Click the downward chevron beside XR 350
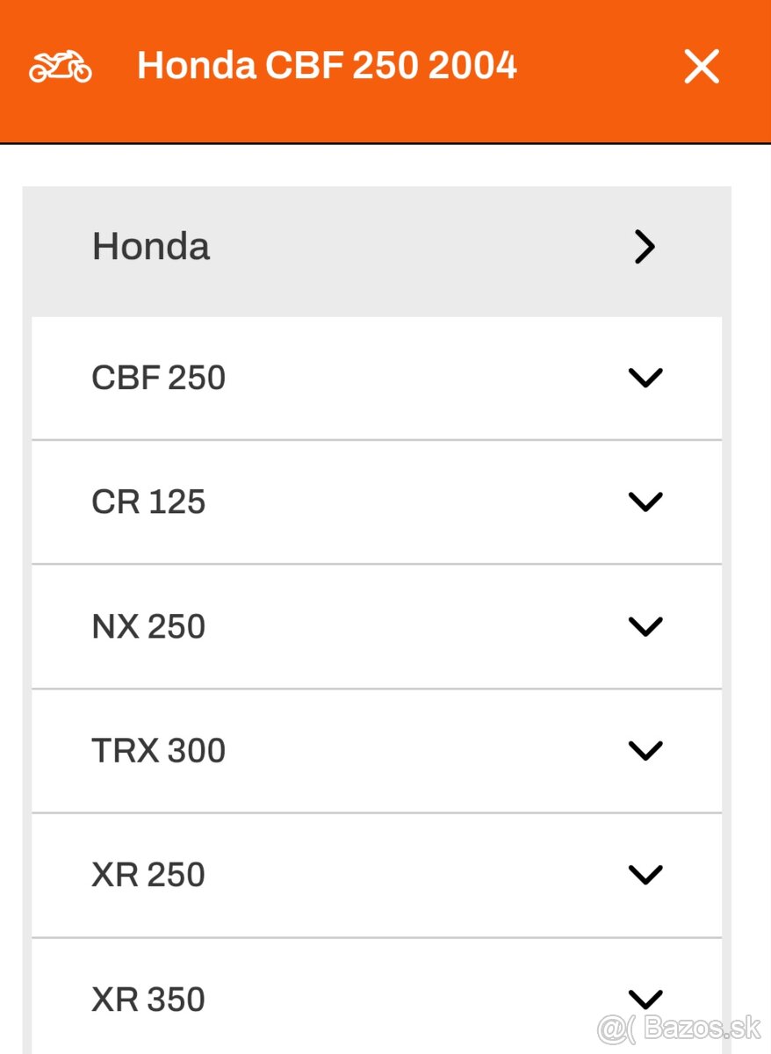 pyautogui.click(x=645, y=999)
